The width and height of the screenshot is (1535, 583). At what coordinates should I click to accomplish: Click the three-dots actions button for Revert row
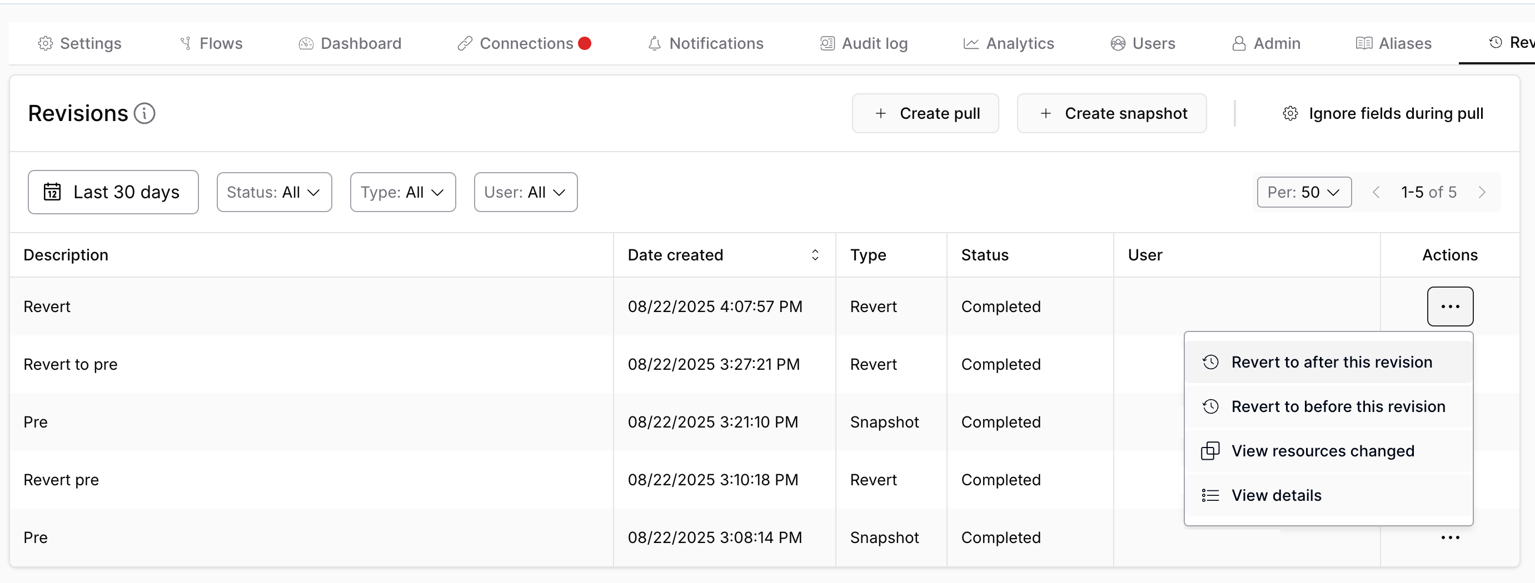point(1450,306)
